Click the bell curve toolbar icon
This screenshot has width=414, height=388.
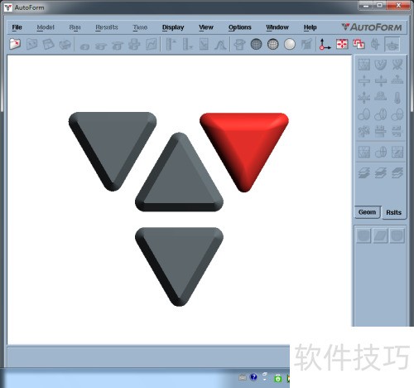[220, 44]
